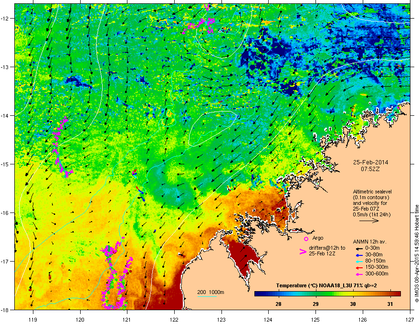Screen dimensions: 420x324
Task: Click the latitude axis label -12
Action: [5, 19]
